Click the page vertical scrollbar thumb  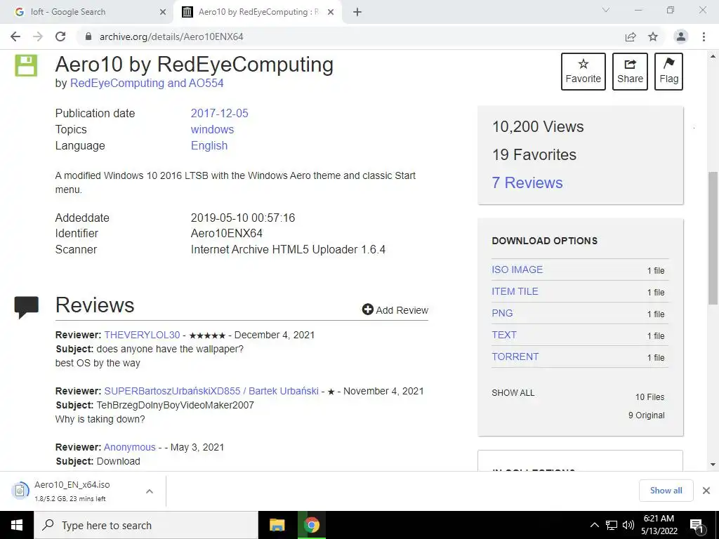coord(713,238)
